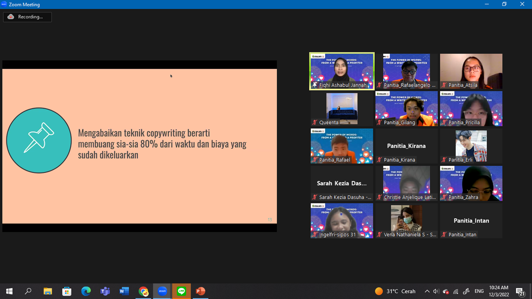The width and height of the screenshot is (532, 299).
Task: Open the notification center with 21 alerts
Action: (520, 291)
